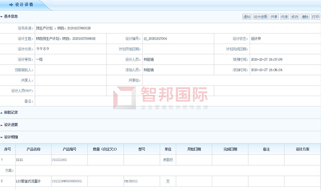The width and height of the screenshot is (321, 190).
Task: Click the 删除 button
Action: pos(305,17)
